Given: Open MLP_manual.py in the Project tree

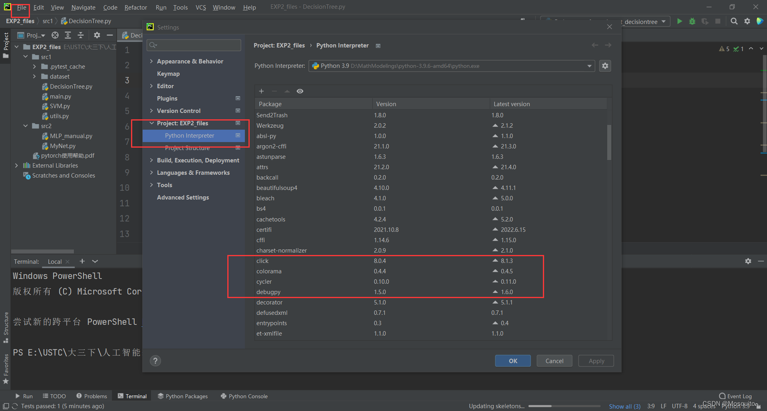Looking at the screenshot, I should (71, 136).
